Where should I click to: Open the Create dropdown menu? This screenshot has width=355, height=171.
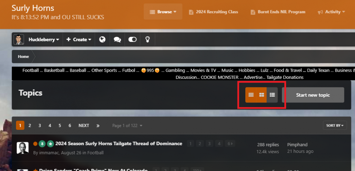pyautogui.click(x=79, y=39)
